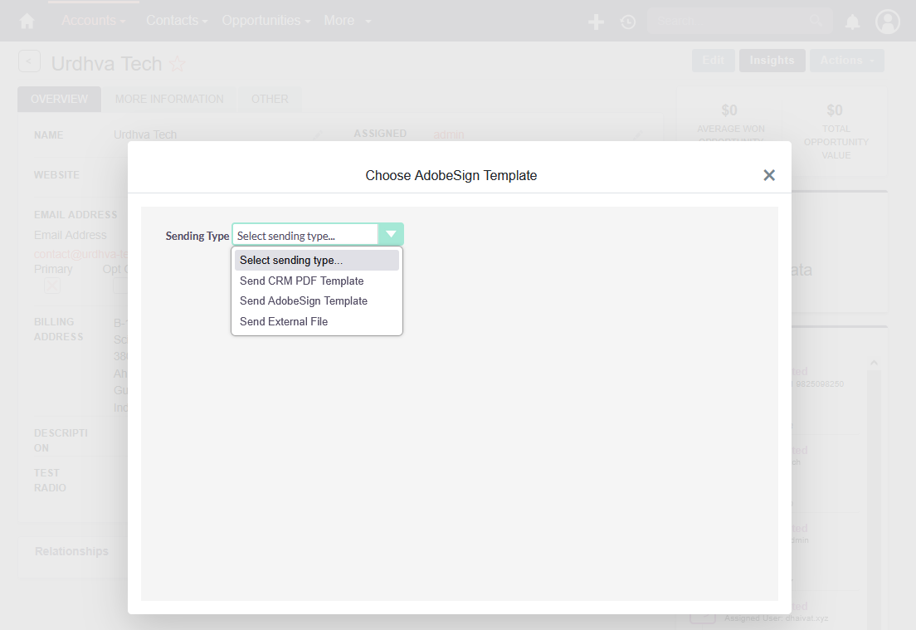Select the Send AdobeSign Template option
This screenshot has height=630, width=916.
point(304,300)
